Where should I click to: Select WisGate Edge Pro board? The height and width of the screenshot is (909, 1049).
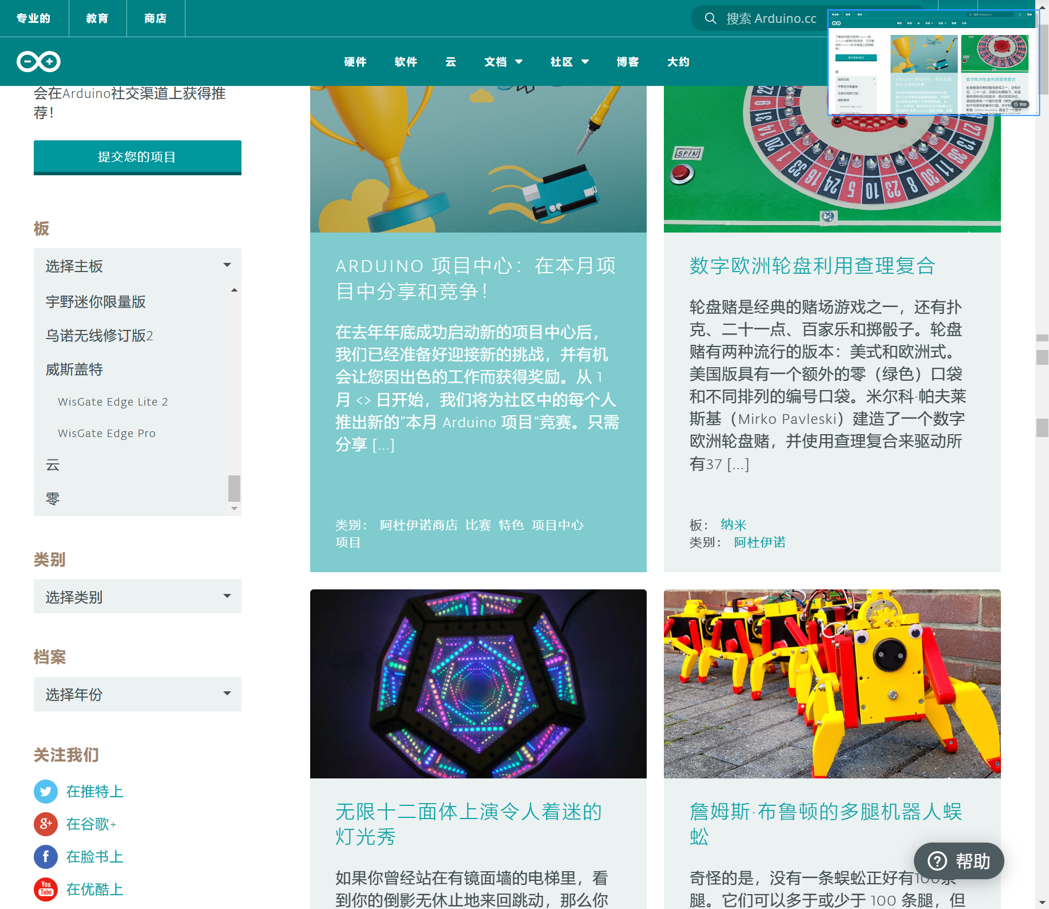(x=106, y=433)
